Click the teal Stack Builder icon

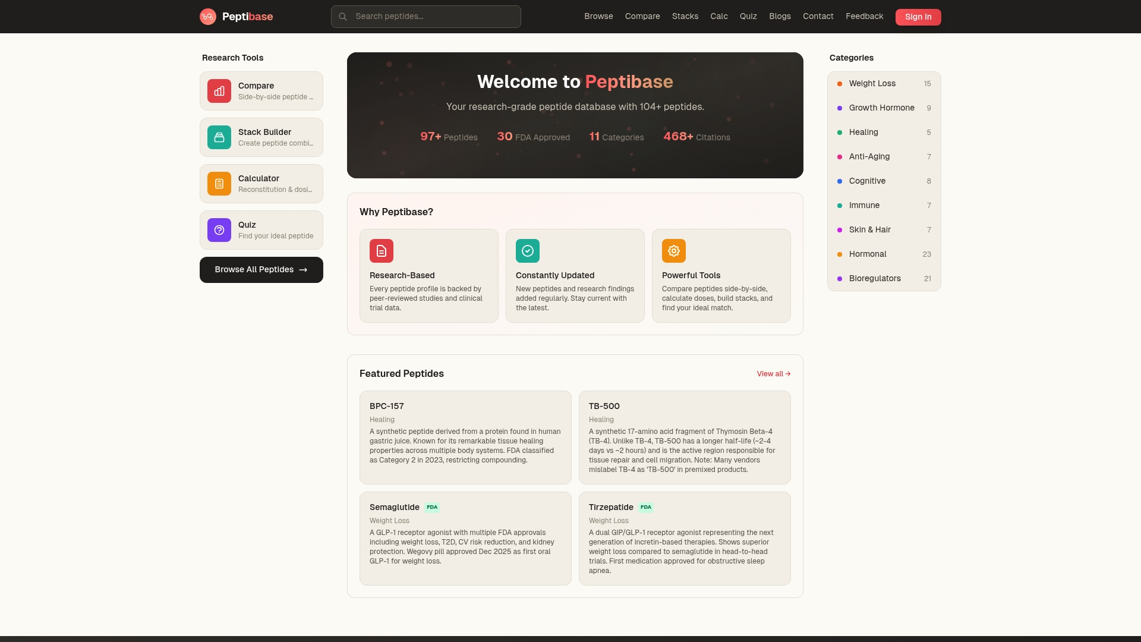coord(219,137)
